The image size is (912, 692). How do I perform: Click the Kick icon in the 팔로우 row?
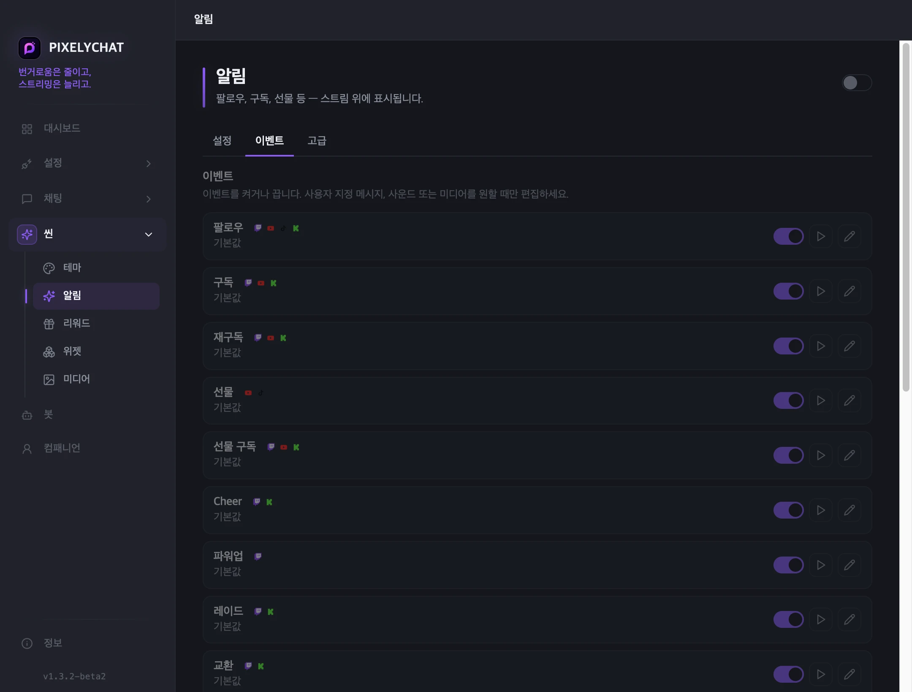click(x=296, y=228)
